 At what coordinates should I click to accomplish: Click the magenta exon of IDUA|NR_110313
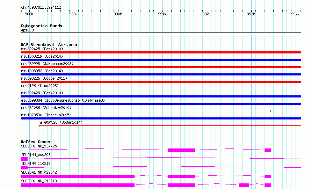click(24, 168)
